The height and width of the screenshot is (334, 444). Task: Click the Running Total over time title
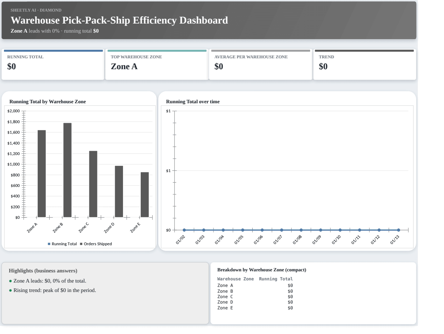(193, 102)
